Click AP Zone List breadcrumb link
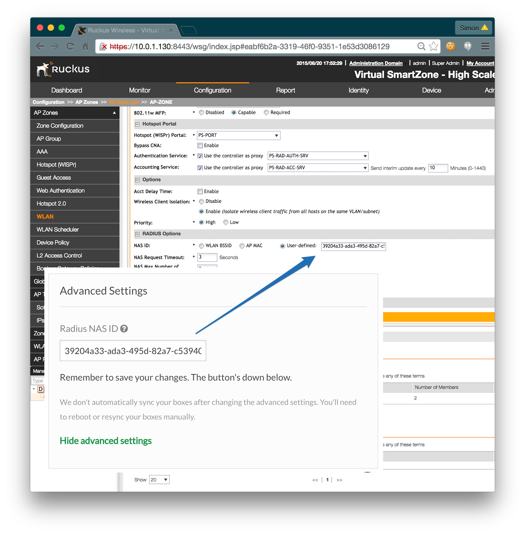 (x=124, y=102)
